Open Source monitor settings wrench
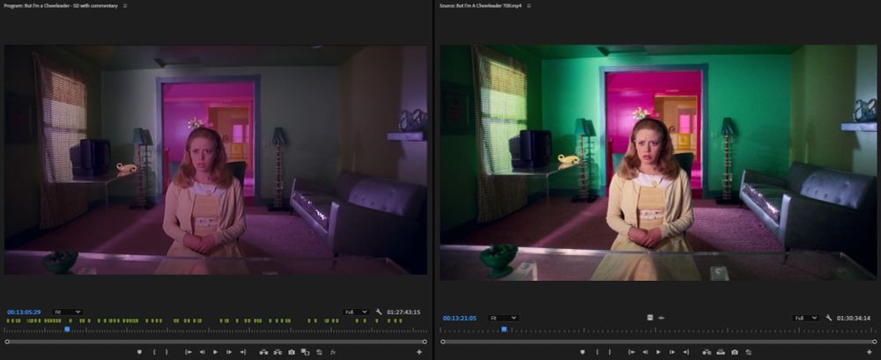Screen dimensions: 881x360 [x=829, y=318]
